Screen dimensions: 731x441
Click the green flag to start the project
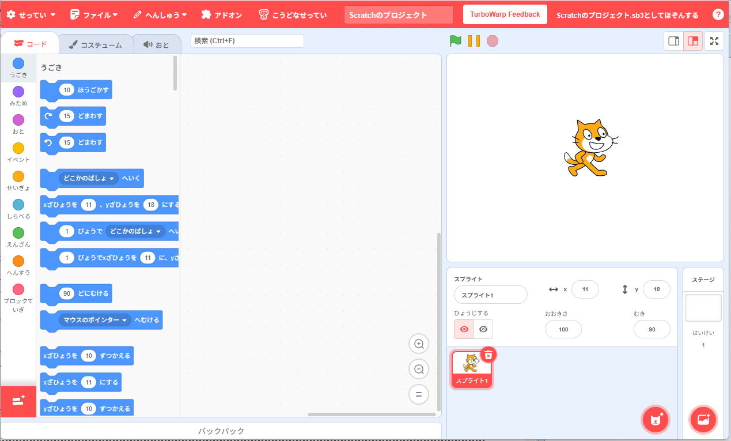456,41
